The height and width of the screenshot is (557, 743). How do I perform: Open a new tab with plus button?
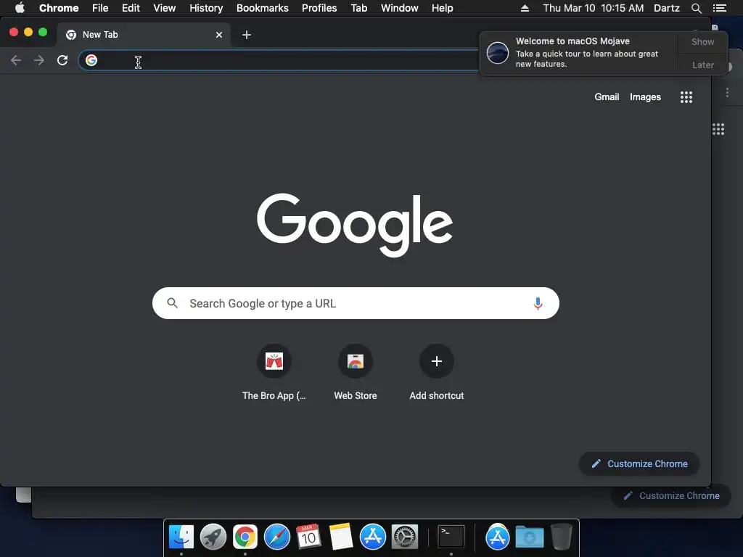coord(247,35)
